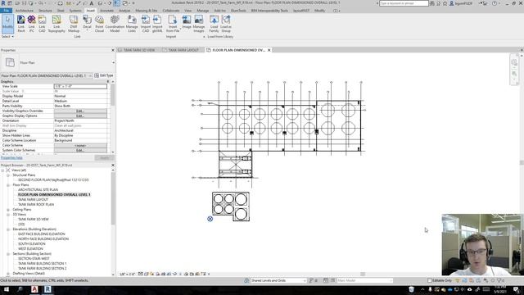The width and height of the screenshot is (524, 295).
Task: Open Manage Images
Action: (x=198, y=24)
